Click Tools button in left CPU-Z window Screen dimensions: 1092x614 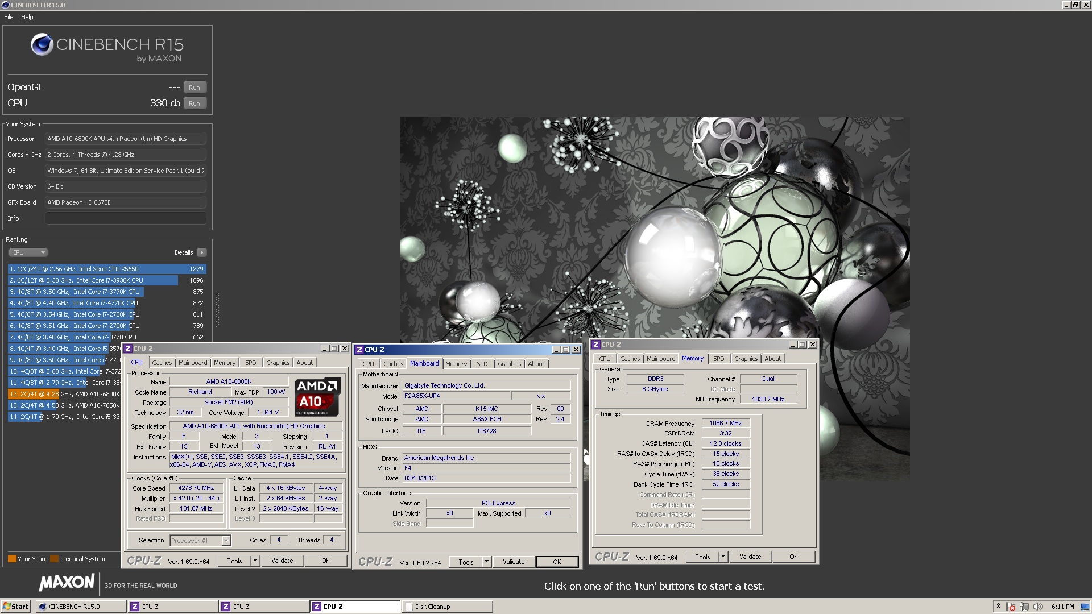(x=234, y=561)
